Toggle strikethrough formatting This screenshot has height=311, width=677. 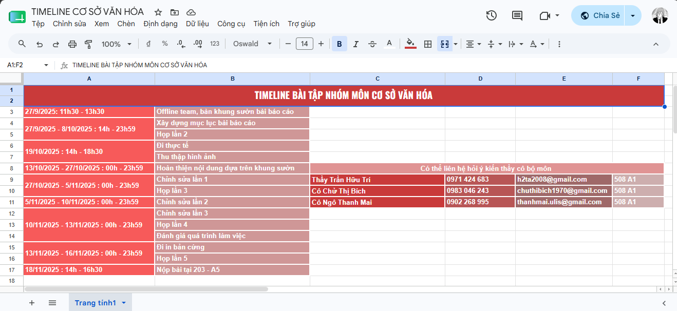372,44
